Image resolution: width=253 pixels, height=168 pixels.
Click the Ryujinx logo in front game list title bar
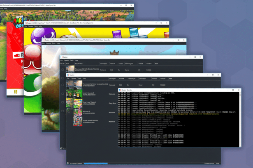click(68, 75)
